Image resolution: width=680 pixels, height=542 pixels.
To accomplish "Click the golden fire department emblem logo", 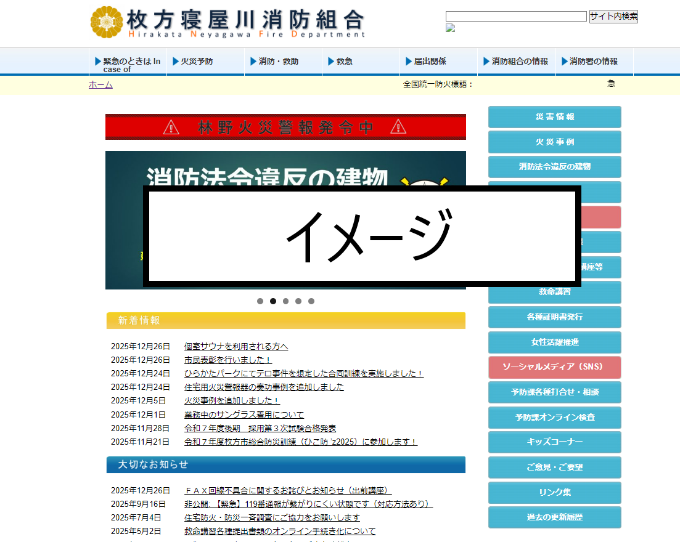I will click(106, 23).
